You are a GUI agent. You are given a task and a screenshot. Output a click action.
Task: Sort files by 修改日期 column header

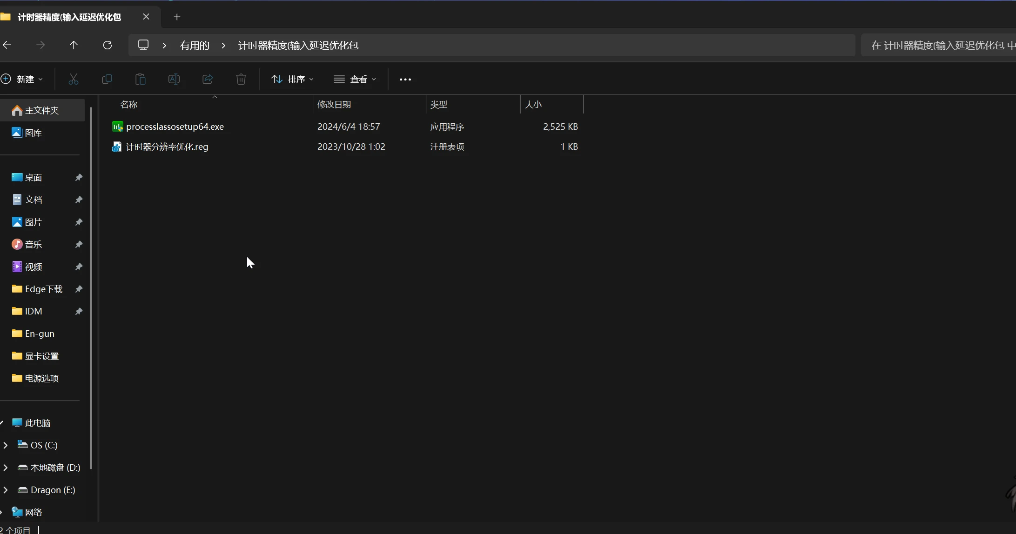334,104
